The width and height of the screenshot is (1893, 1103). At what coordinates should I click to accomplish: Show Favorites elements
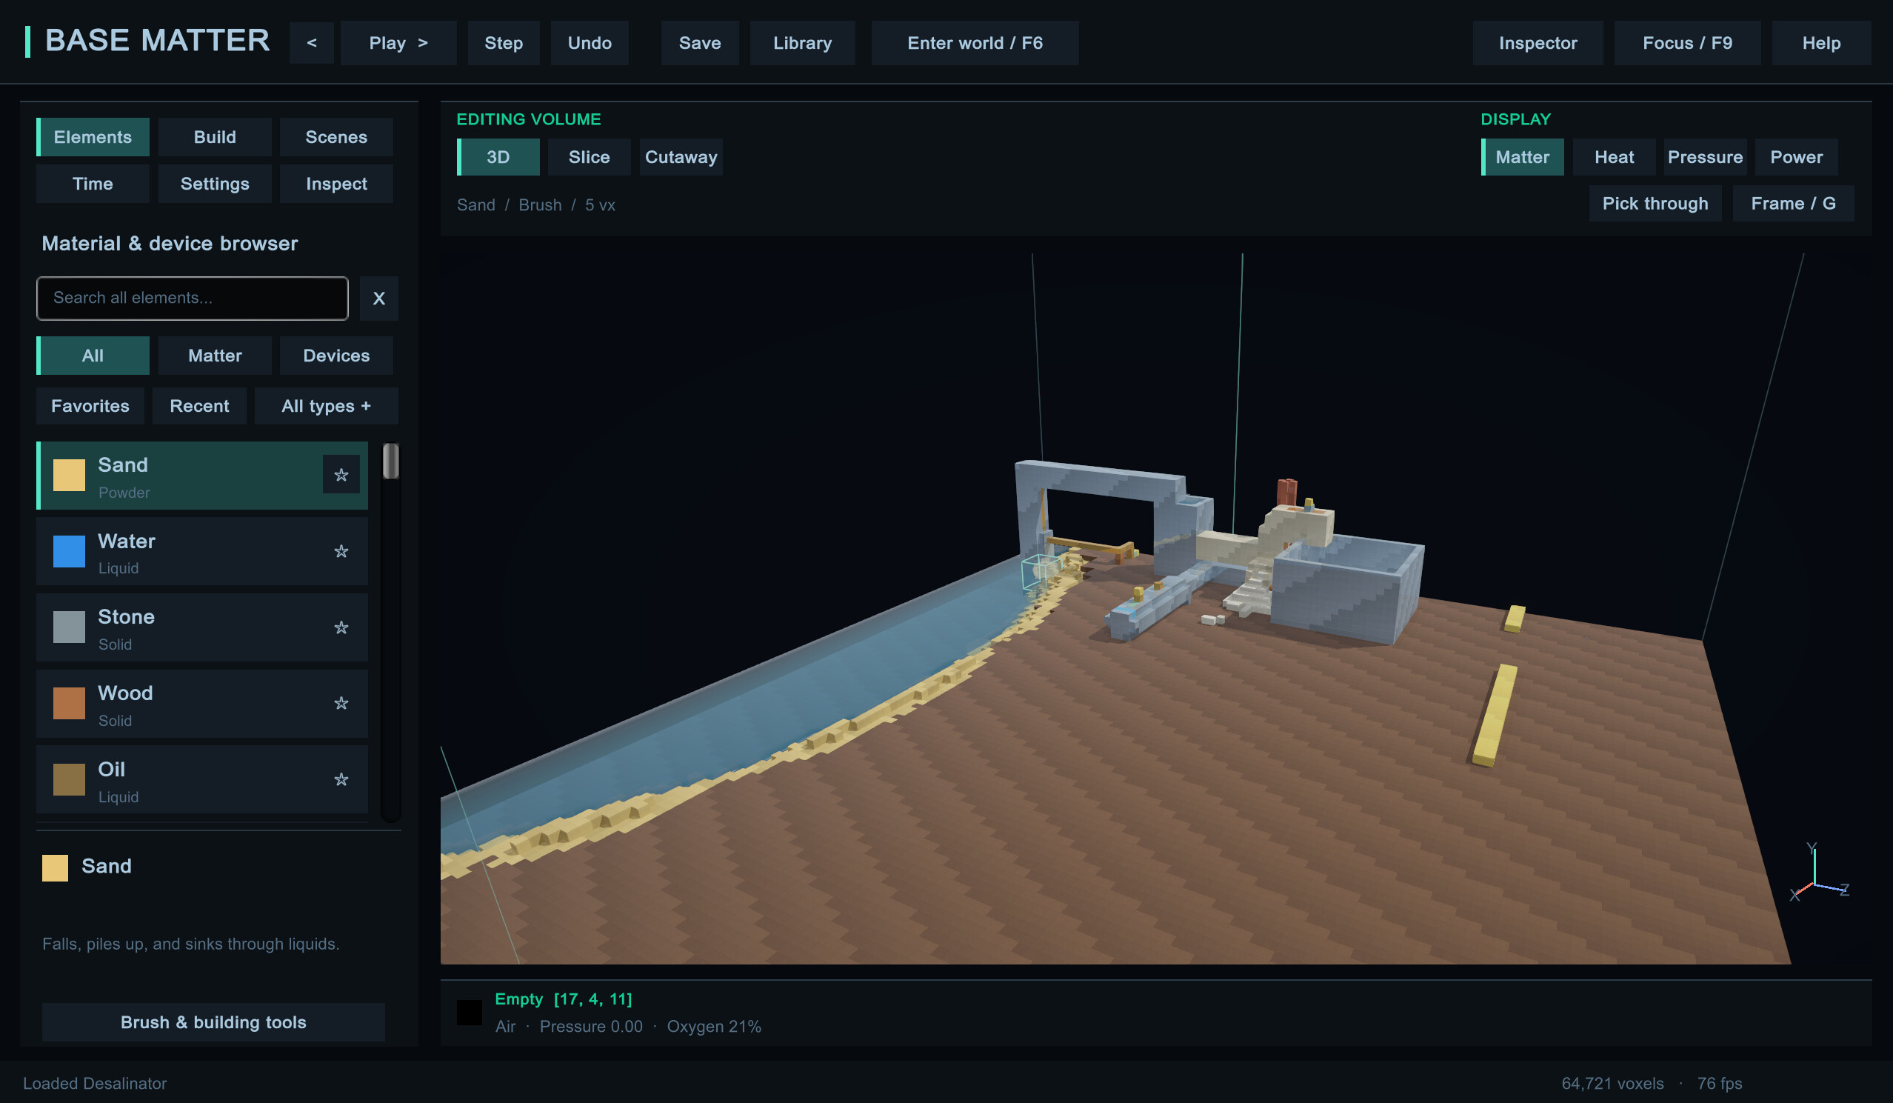click(x=90, y=407)
